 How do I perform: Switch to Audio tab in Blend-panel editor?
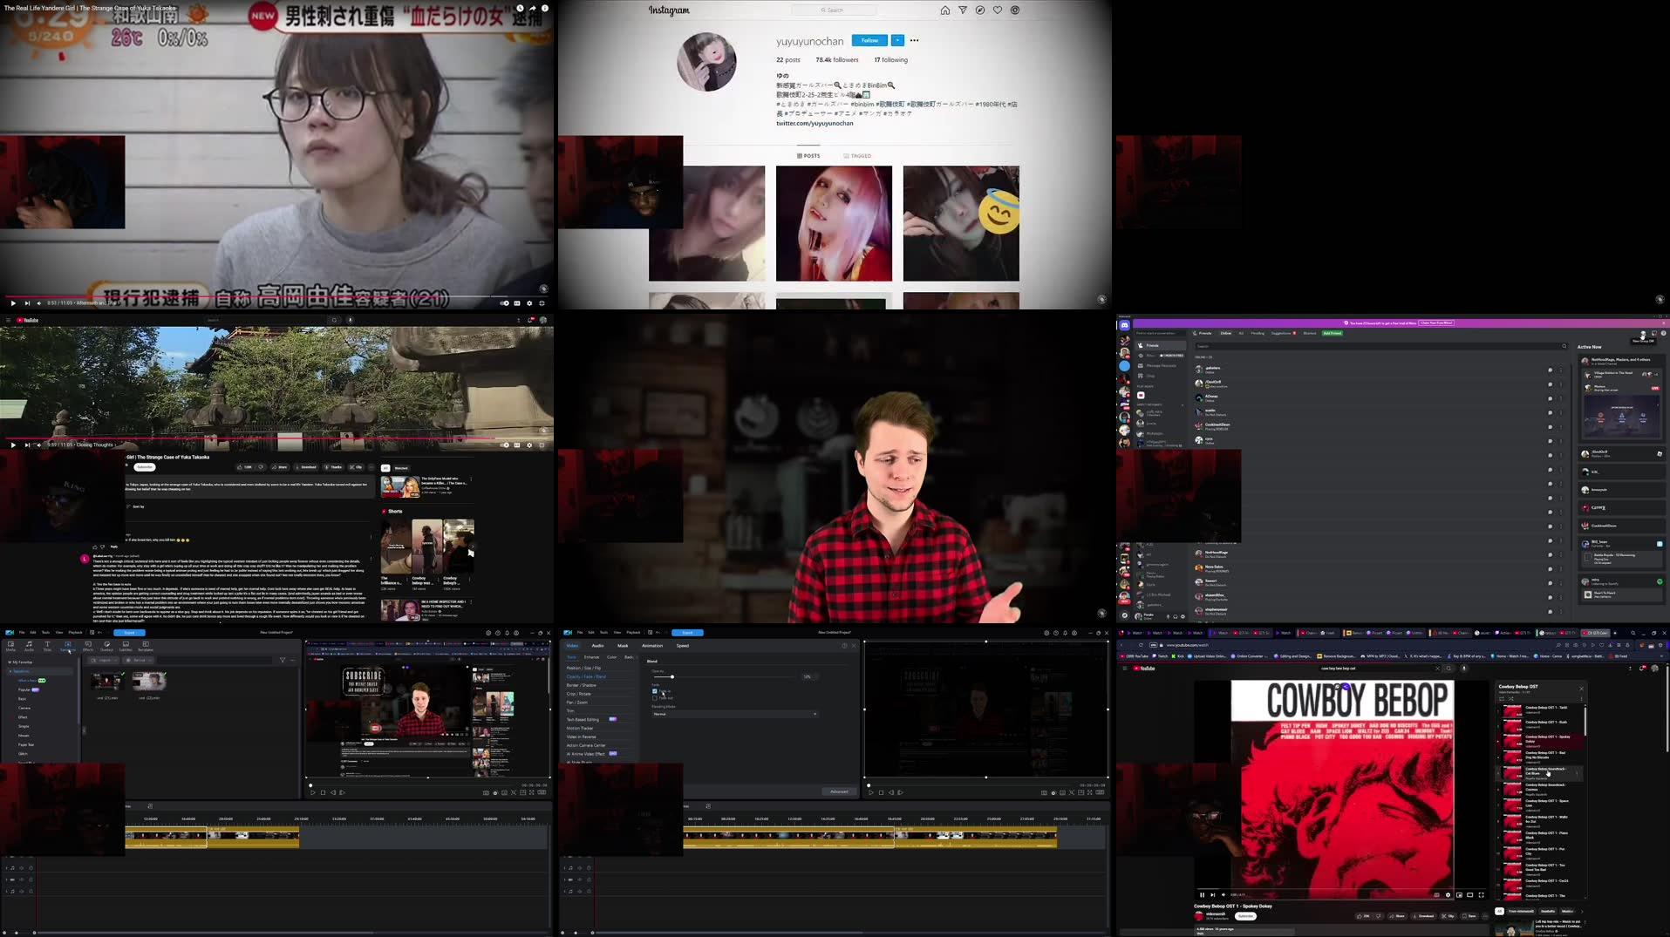597,646
